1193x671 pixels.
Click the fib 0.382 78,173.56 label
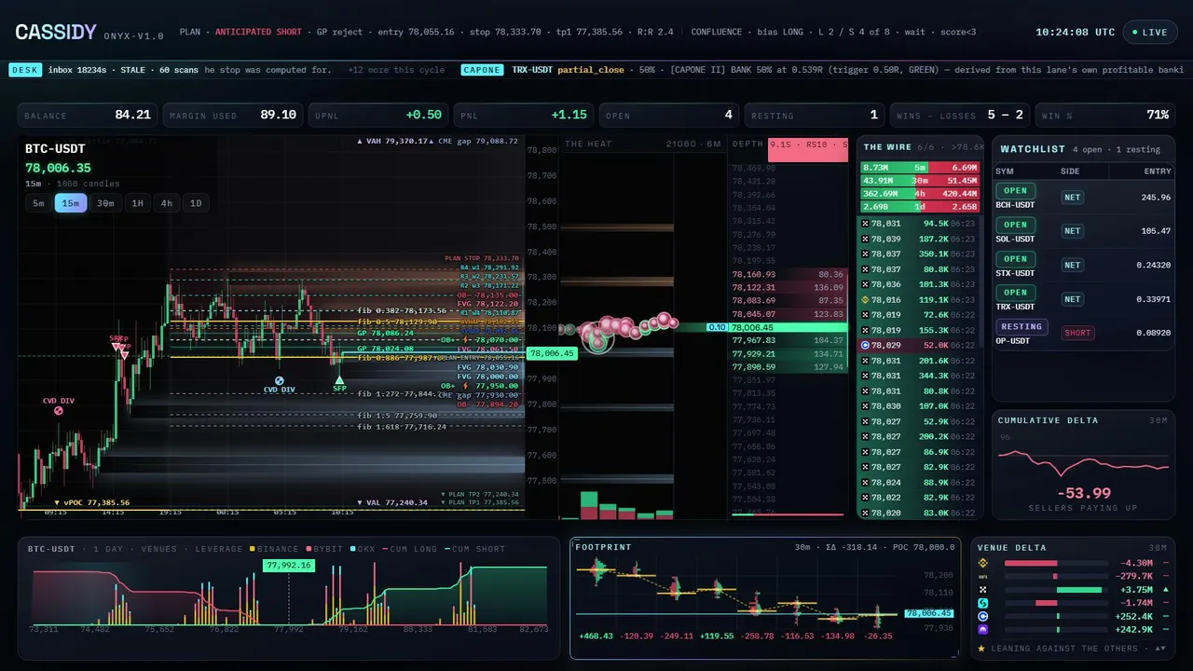pyautogui.click(x=402, y=310)
